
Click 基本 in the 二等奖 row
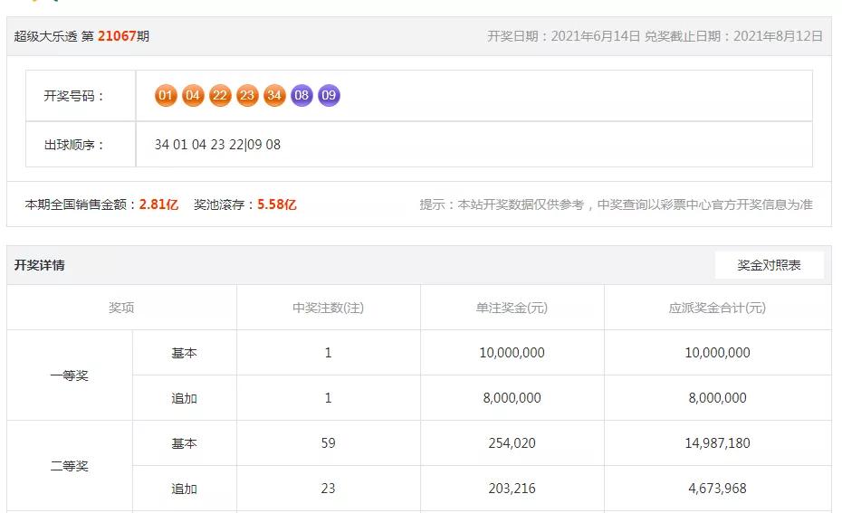(x=184, y=443)
